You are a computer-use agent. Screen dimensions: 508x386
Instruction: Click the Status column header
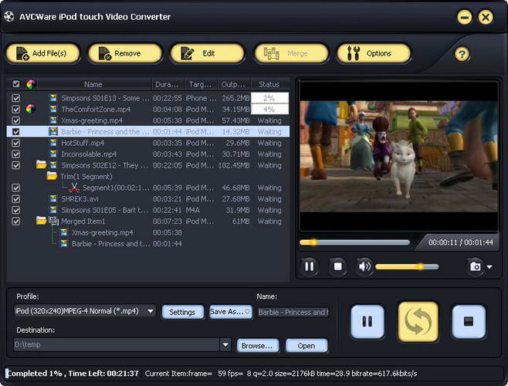tap(269, 84)
